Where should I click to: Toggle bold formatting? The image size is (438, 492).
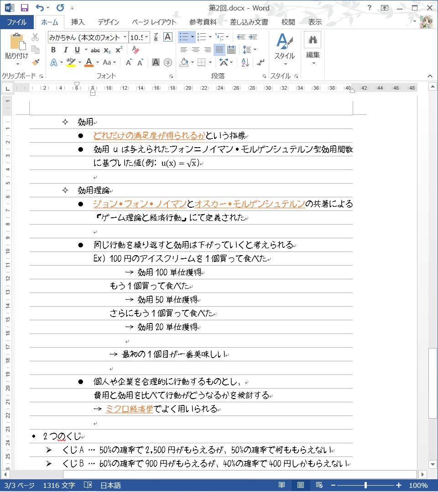[53, 50]
